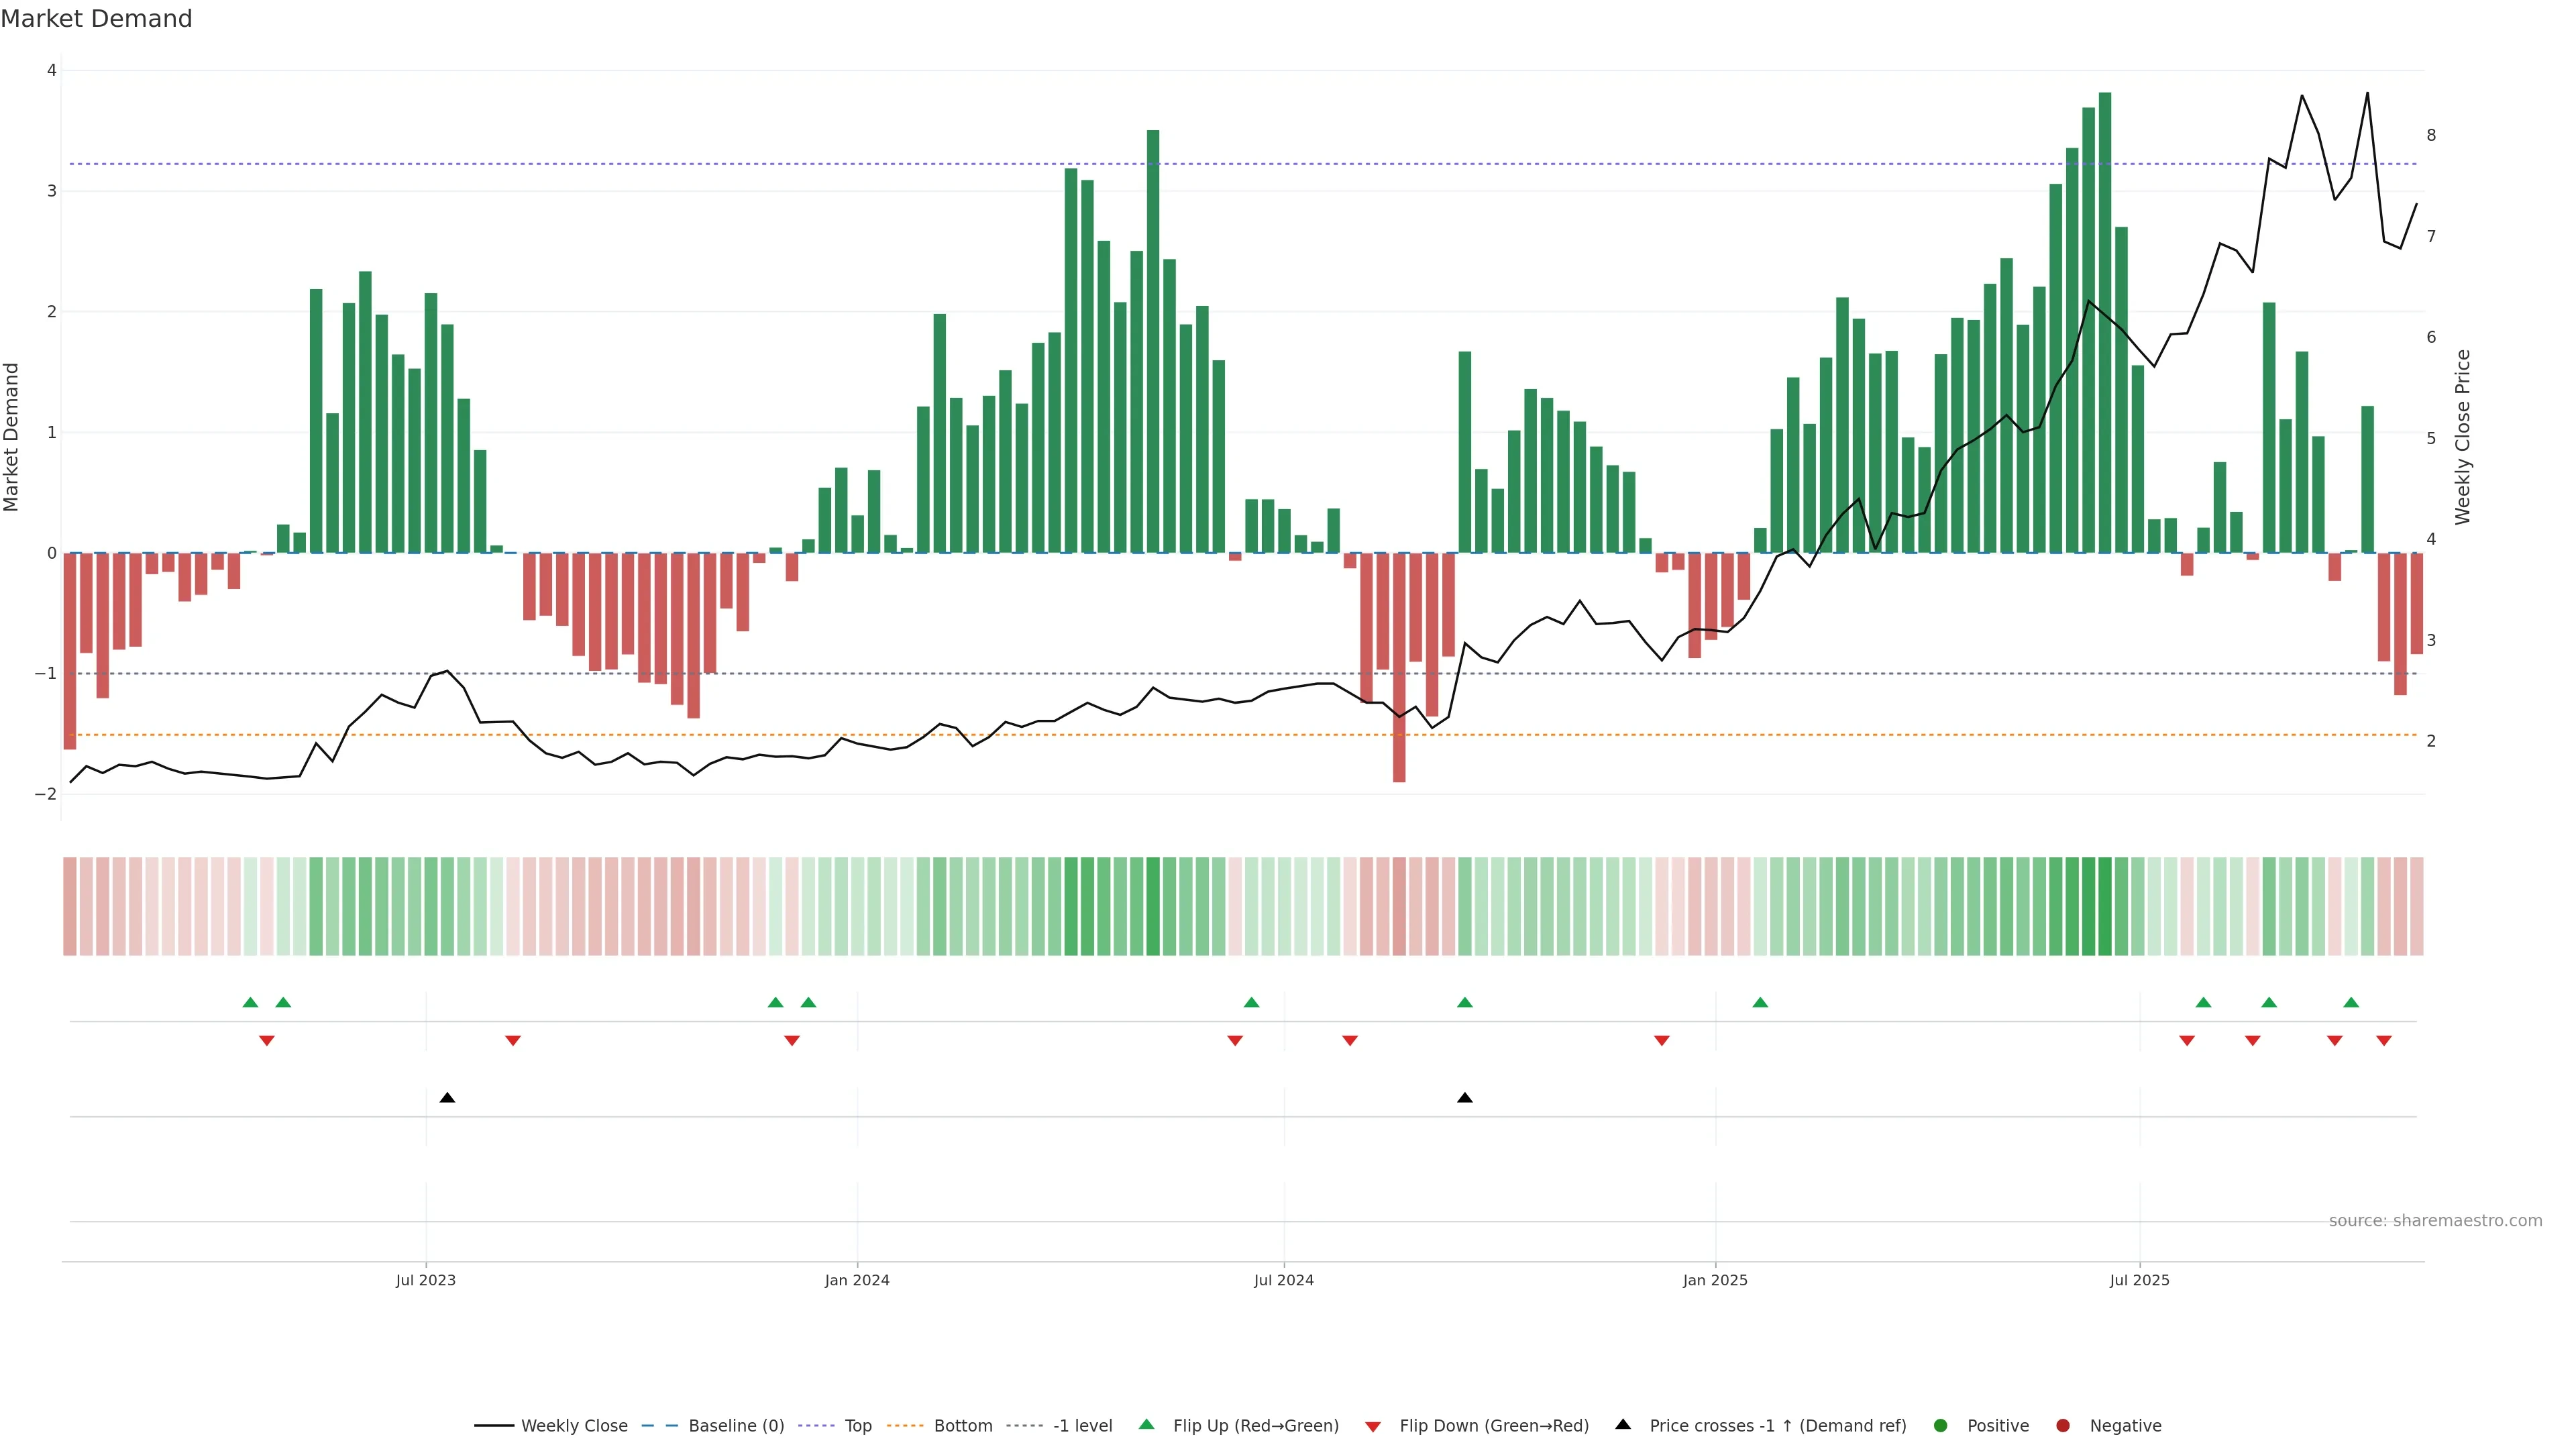Click darkest green heatmap cell near Jul 2025
2576x1449 pixels.
pyautogui.click(x=2105, y=906)
